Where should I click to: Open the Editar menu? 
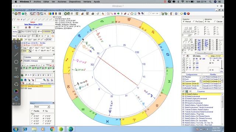point(46,1)
